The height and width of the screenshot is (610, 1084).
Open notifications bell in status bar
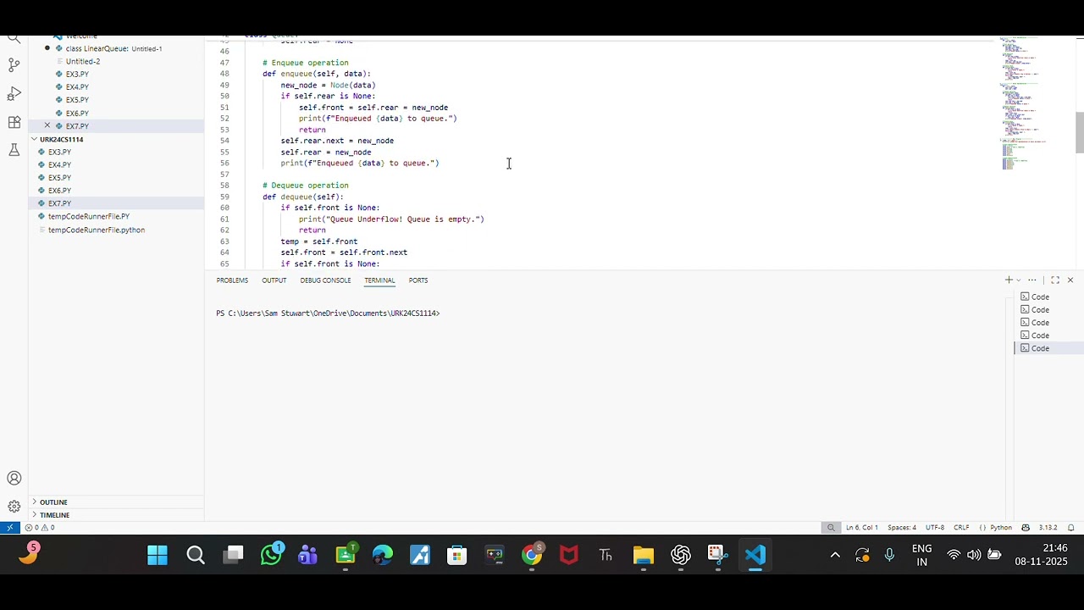point(1070,527)
